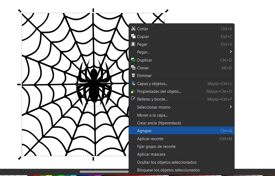Viewport: 275px width, 176px height.
Task: Pick the magenta swatch in the palette
Action: coord(98,175)
